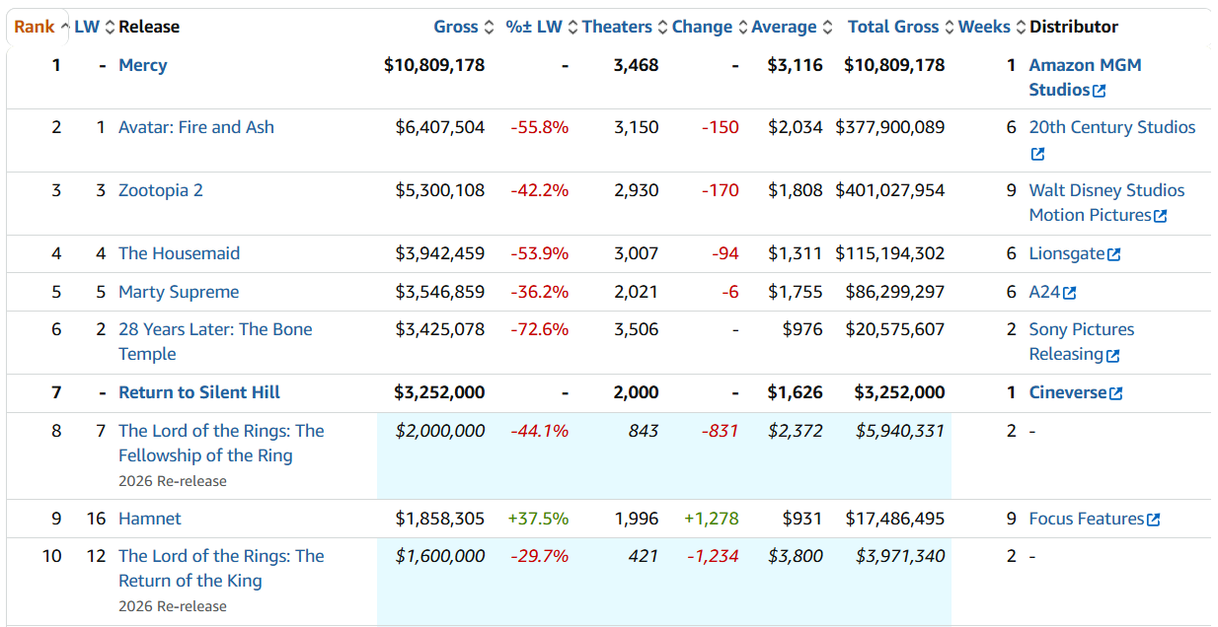Open the Hamnet release link
Viewport: 1218px width, 627px height.
150,519
